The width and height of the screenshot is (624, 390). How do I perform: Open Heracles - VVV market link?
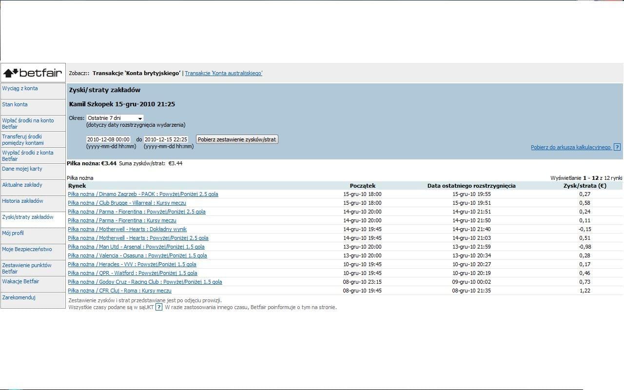(132, 264)
